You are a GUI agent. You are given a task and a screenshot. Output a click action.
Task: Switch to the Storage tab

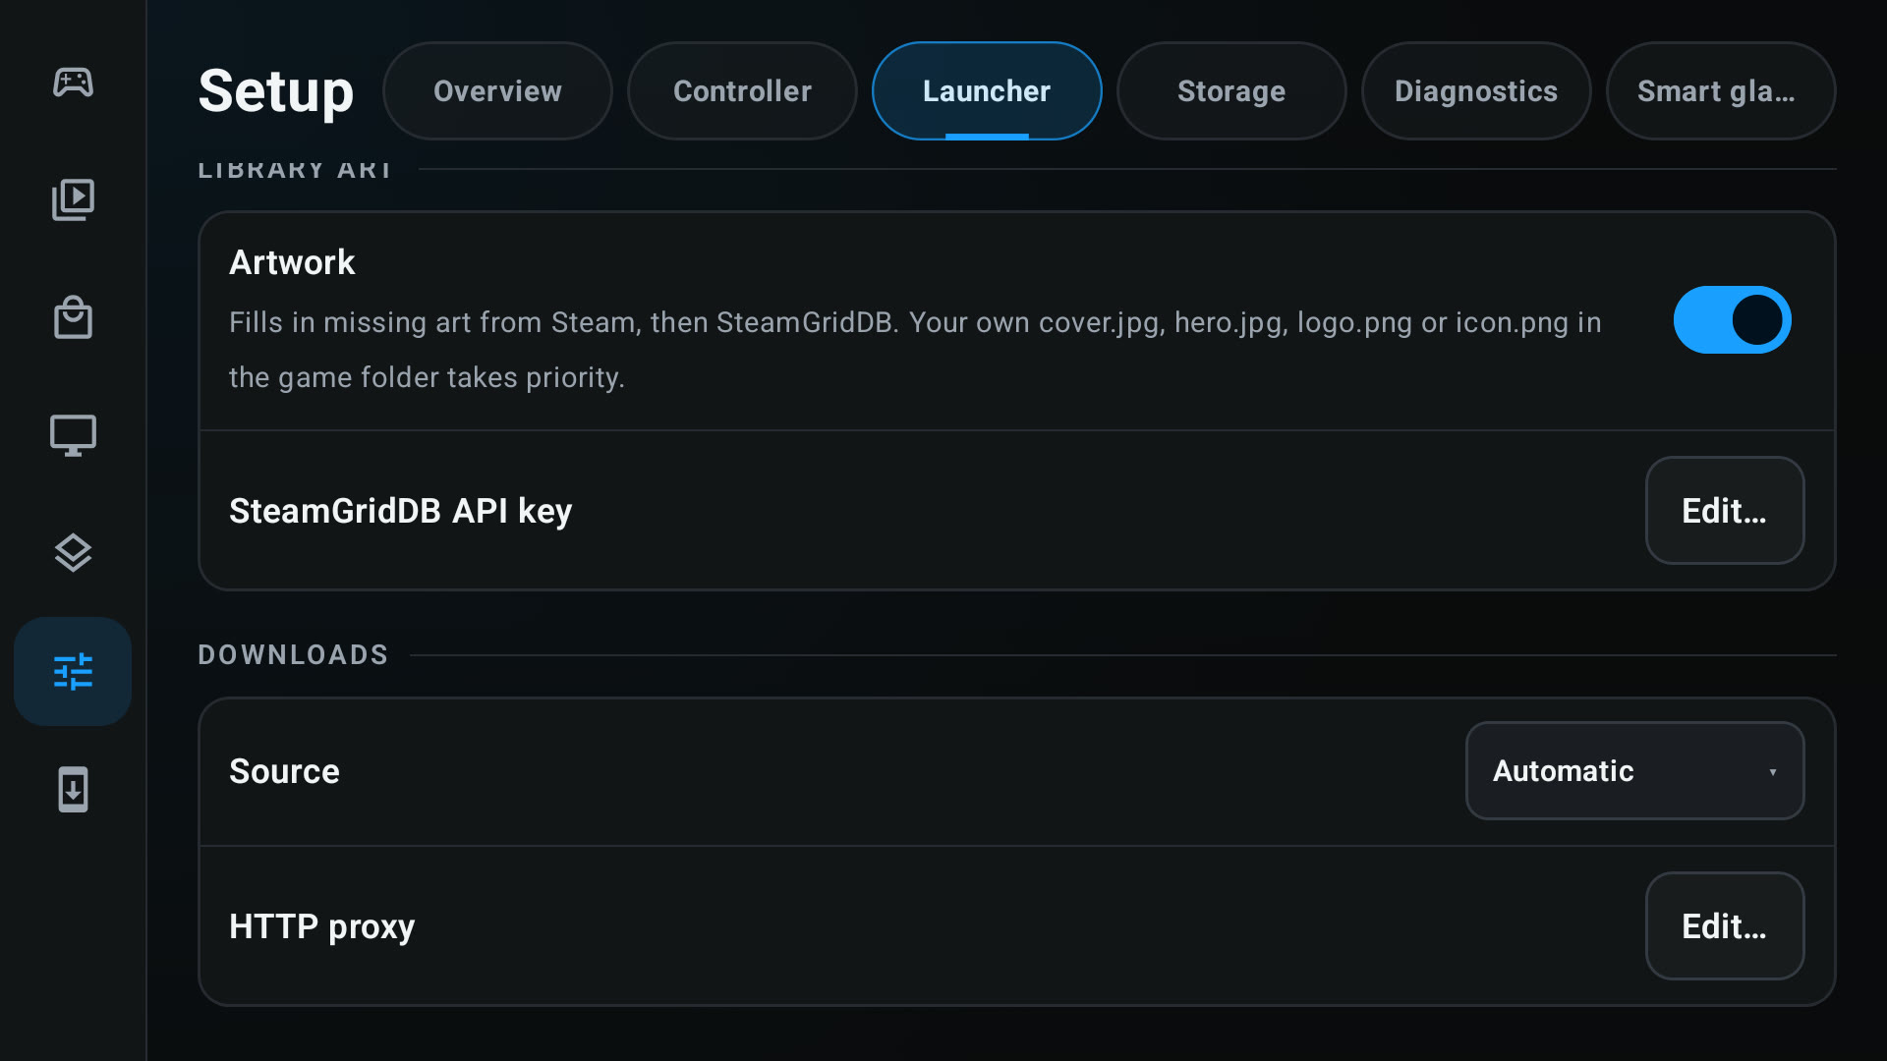tap(1231, 90)
